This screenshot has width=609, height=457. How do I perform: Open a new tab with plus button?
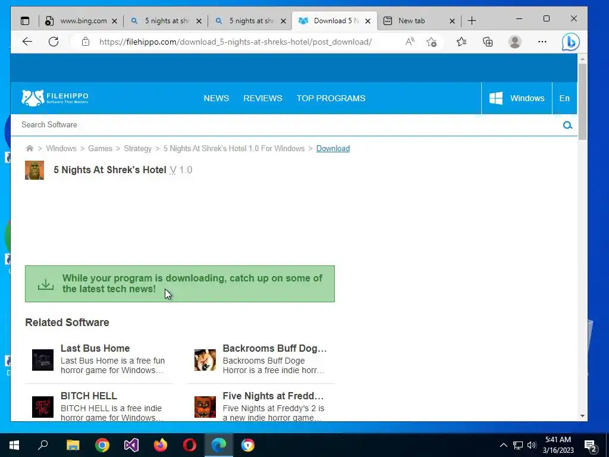coord(472,21)
